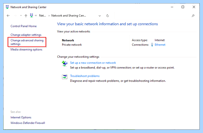This screenshot has width=203, height=133.
Task: Close the Network and Sharing Center window
Action: pos(194,7)
